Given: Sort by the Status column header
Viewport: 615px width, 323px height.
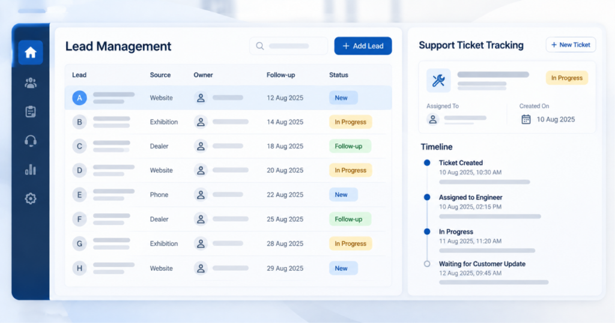Looking at the screenshot, I should tap(339, 75).
